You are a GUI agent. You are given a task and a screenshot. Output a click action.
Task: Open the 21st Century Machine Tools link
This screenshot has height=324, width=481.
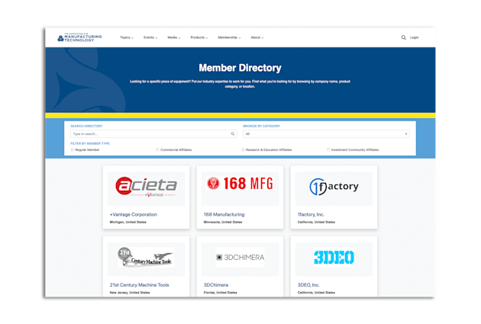(x=139, y=285)
